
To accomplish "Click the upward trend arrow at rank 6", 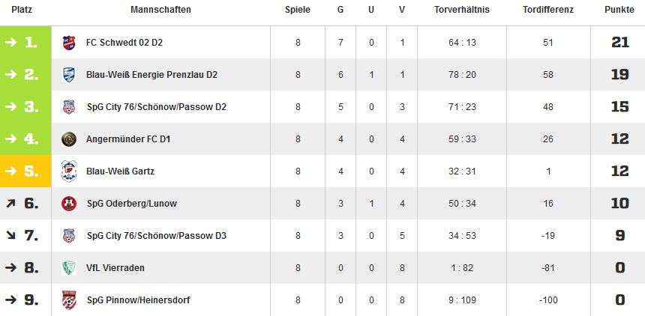I will 10,204.
